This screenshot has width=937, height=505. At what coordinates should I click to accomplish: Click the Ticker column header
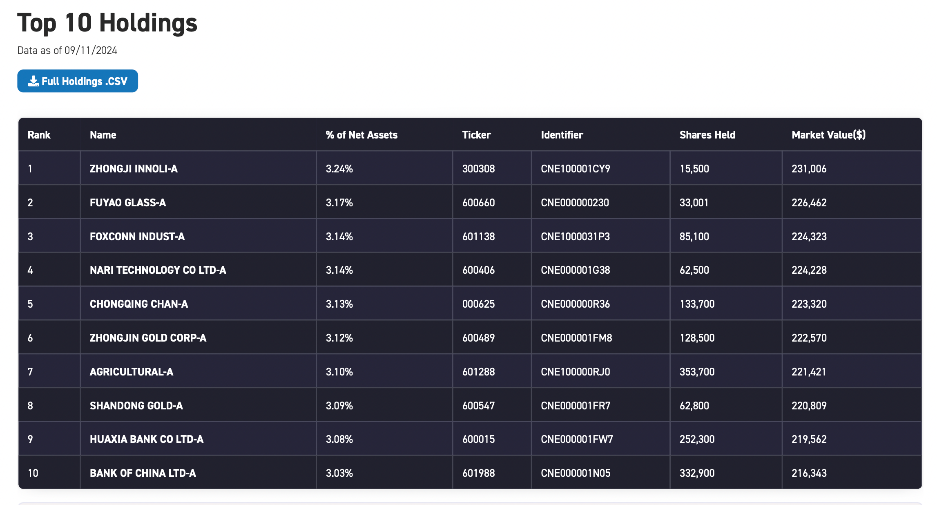476,135
